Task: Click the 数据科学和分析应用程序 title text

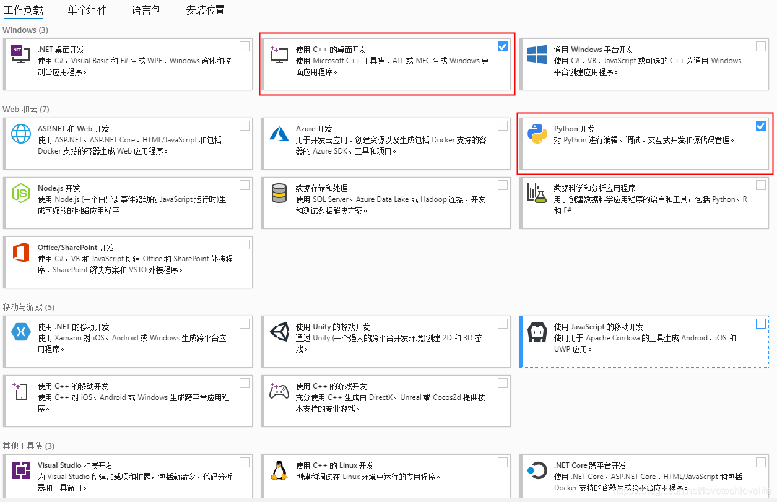Action: [595, 188]
